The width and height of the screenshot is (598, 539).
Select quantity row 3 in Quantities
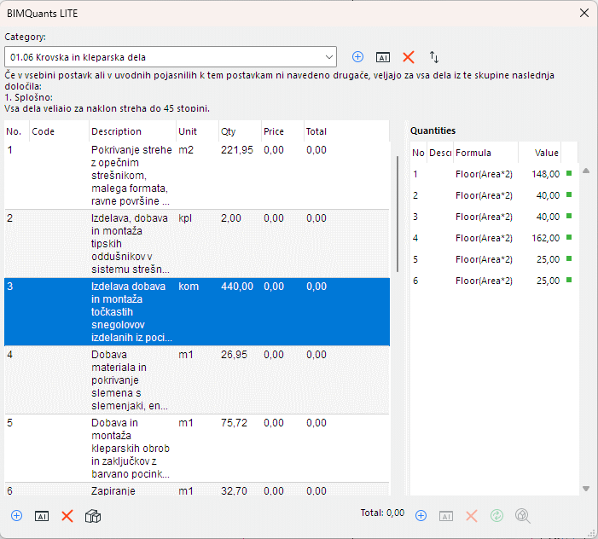(494, 217)
